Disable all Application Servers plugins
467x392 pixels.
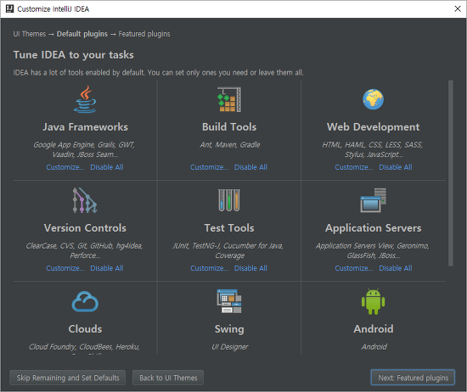click(x=396, y=268)
